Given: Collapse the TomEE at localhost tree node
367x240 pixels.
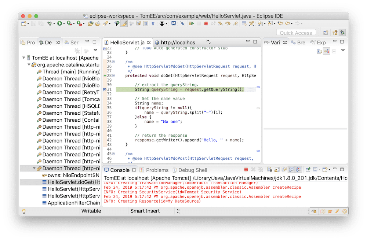Looking at the screenshot, I should pyautogui.click(x=23, y=58).
